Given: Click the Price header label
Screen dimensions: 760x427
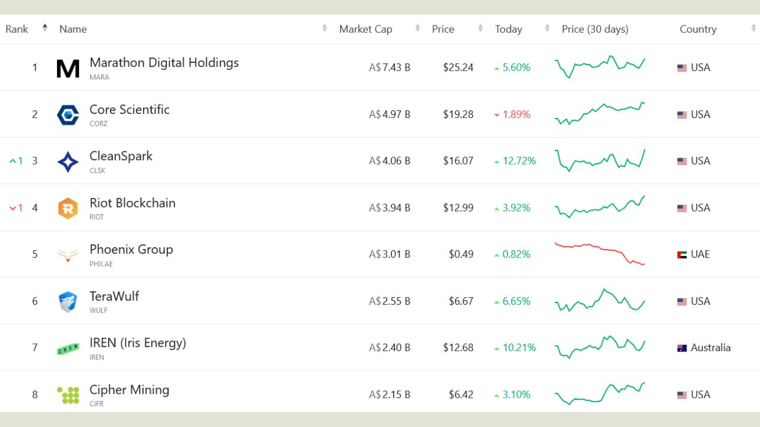Looking at the screenshot, I should [x=443, y=29].
